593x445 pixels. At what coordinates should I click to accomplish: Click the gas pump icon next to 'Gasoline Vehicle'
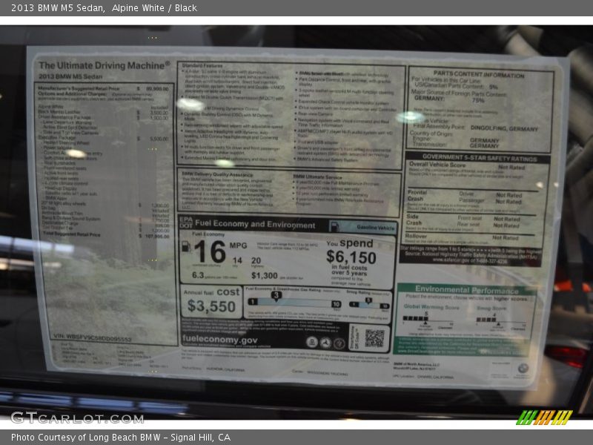pos(335,226)
